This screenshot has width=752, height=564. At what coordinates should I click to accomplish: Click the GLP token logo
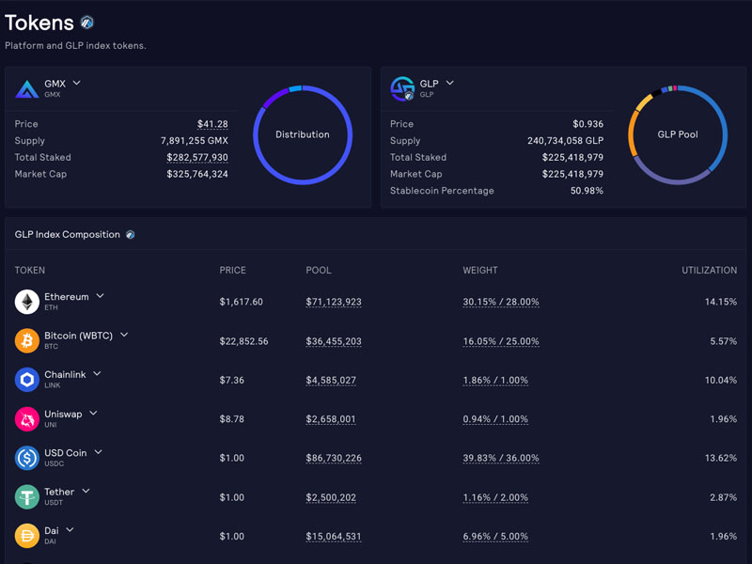(402, 88)
